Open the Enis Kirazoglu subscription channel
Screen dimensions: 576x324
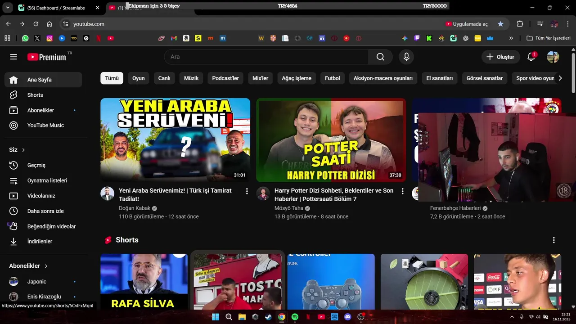pos(43,297)
